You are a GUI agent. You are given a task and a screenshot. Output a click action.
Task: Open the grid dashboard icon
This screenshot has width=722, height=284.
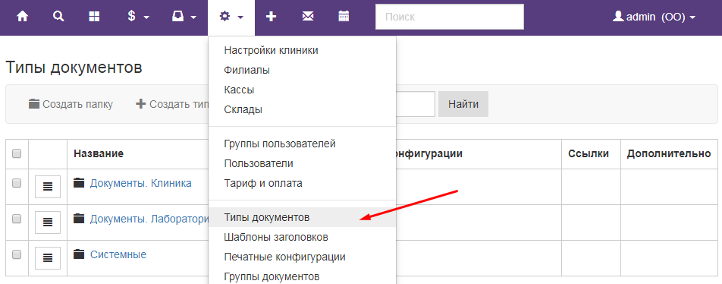pyautogui.click(x=94, y=17)
